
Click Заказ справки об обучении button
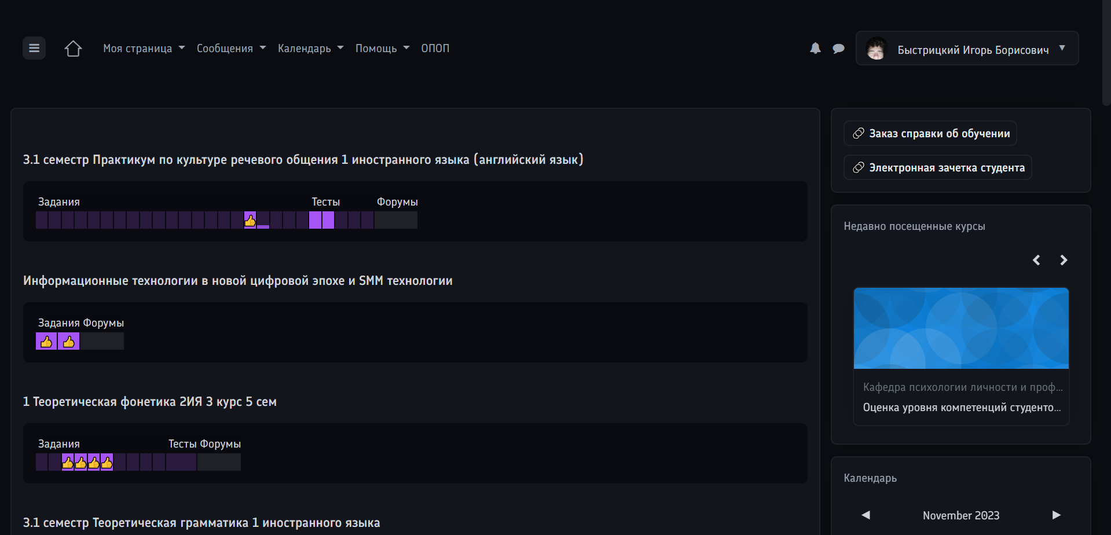pos(930,134)
